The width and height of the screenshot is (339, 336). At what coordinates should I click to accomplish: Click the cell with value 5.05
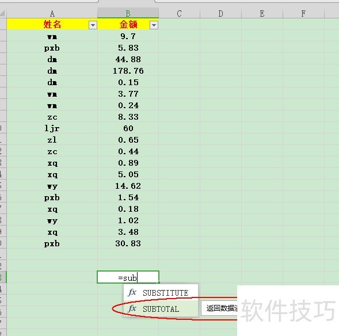[x=128, y=174]
